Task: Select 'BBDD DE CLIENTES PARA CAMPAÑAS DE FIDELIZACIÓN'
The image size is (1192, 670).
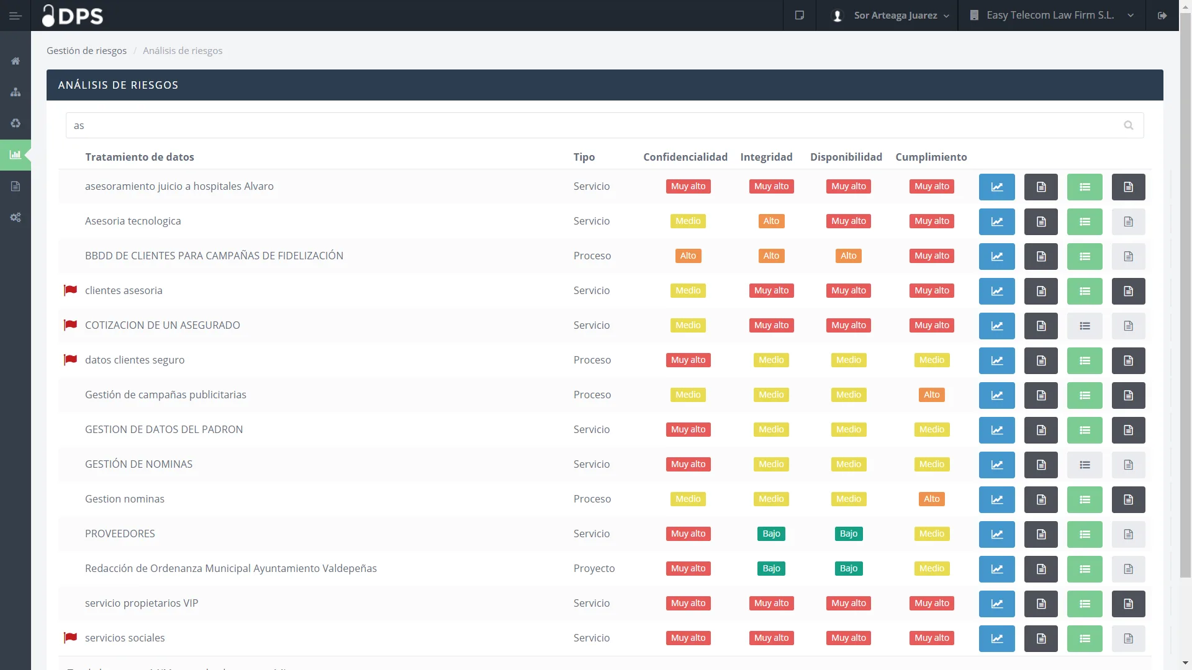Action: point(214,256)
